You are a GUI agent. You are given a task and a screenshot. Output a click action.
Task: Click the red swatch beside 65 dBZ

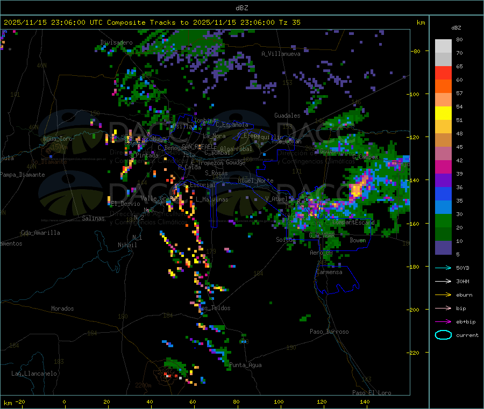(443, 73)
